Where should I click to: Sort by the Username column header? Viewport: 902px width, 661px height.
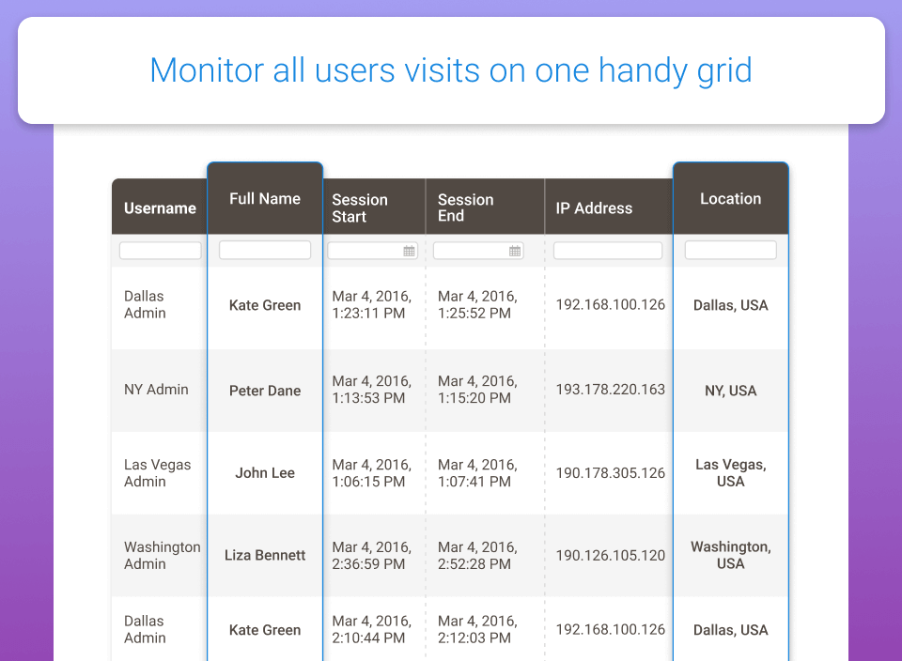pos(160,208)
